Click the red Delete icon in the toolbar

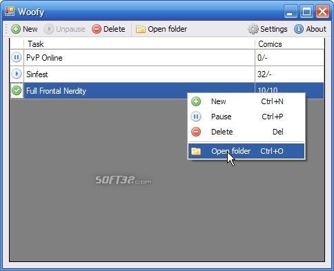click(97, 29)
